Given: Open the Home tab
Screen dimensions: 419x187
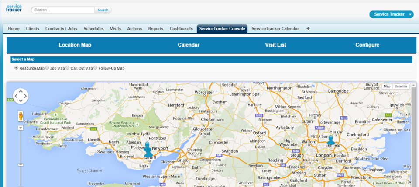Looking at the screenshot, I should click(14, 29).
